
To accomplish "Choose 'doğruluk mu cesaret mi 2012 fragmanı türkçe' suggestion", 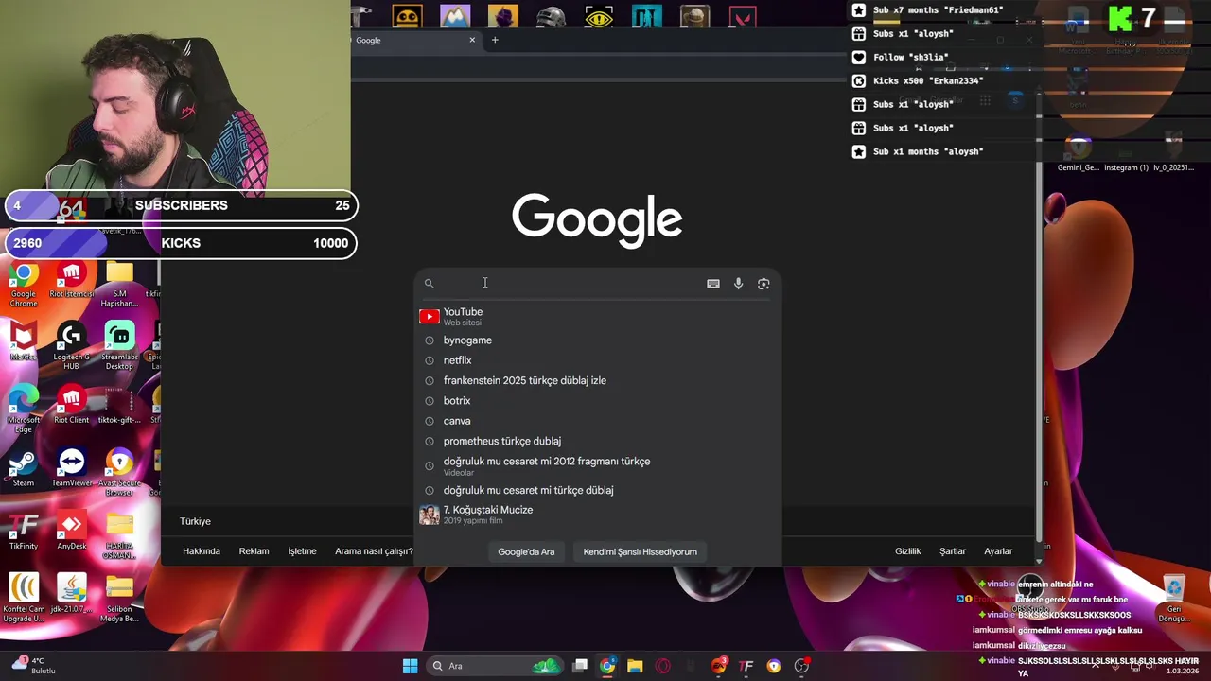I will pos(597,465).
